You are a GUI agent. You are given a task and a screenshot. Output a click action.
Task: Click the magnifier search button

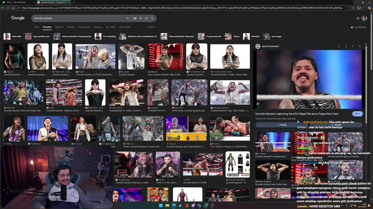pyautogui.click(x=152, y=18)
